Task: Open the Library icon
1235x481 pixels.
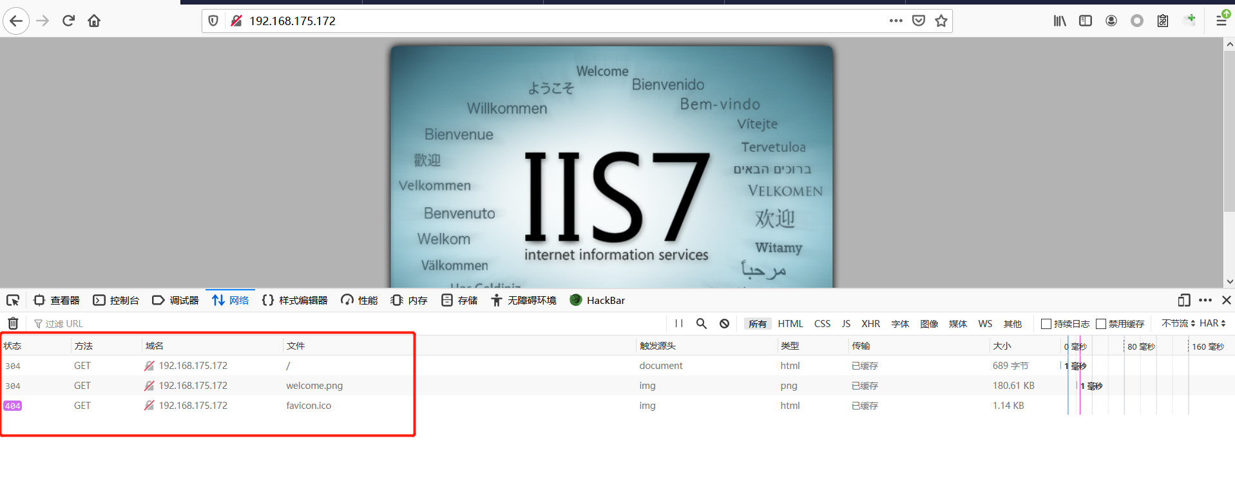Action: pyautogui.click(x=1060, y=21)
